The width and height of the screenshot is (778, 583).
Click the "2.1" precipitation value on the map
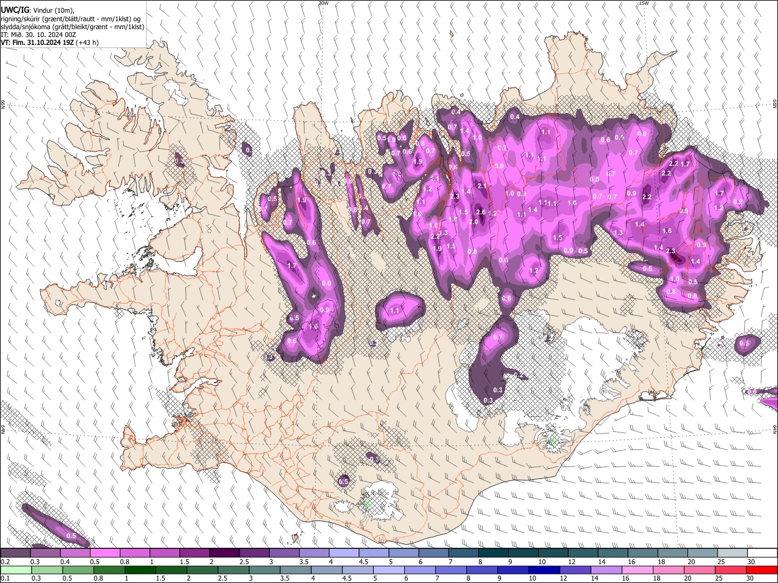483,186
